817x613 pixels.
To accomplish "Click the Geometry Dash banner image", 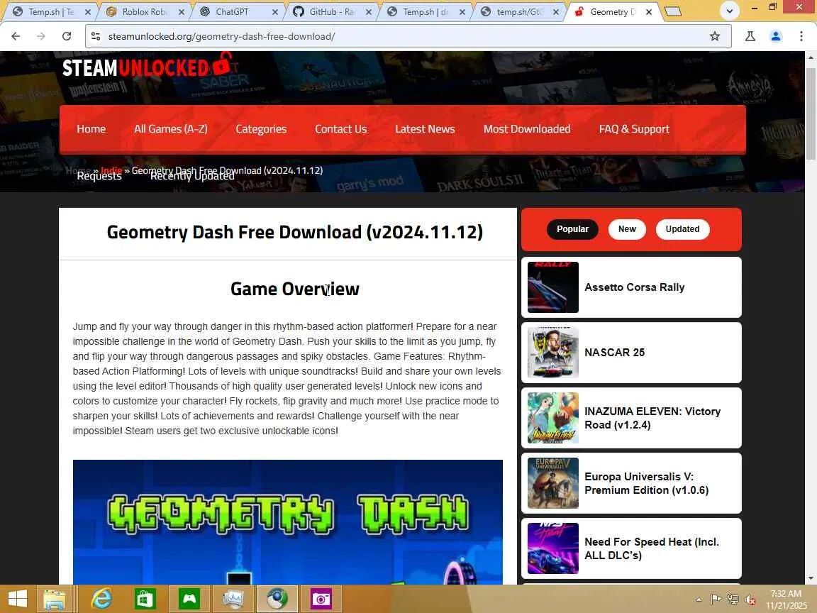I will [x=288, y=521].
